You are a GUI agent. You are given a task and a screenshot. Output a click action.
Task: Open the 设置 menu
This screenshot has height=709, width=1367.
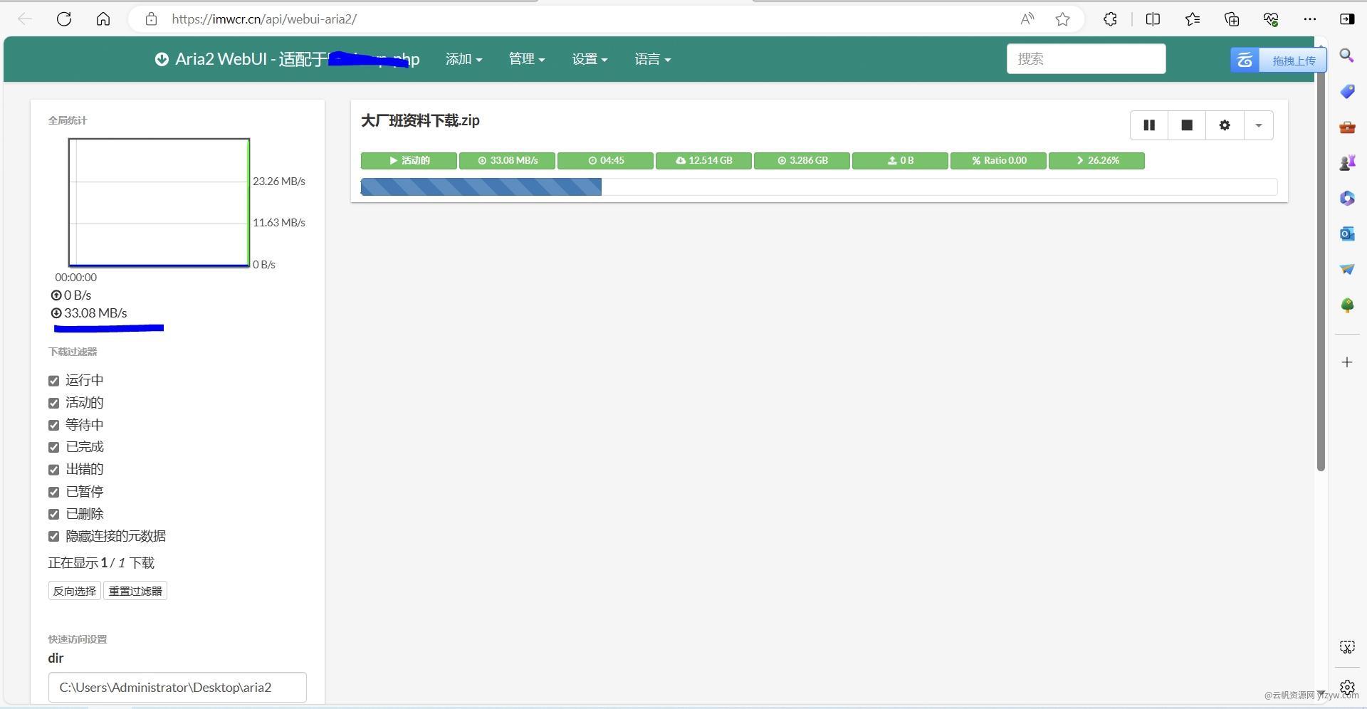[590, 59]
